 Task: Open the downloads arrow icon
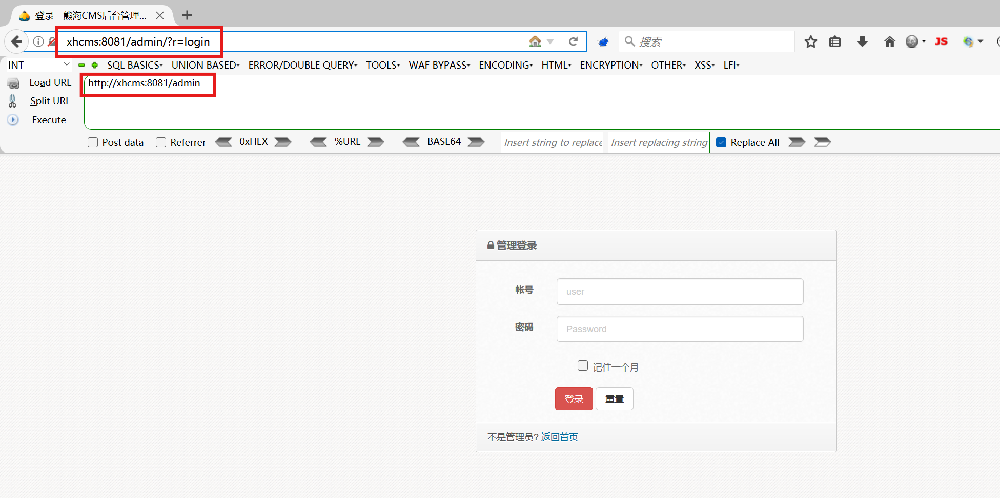click(x=862, y=41)
